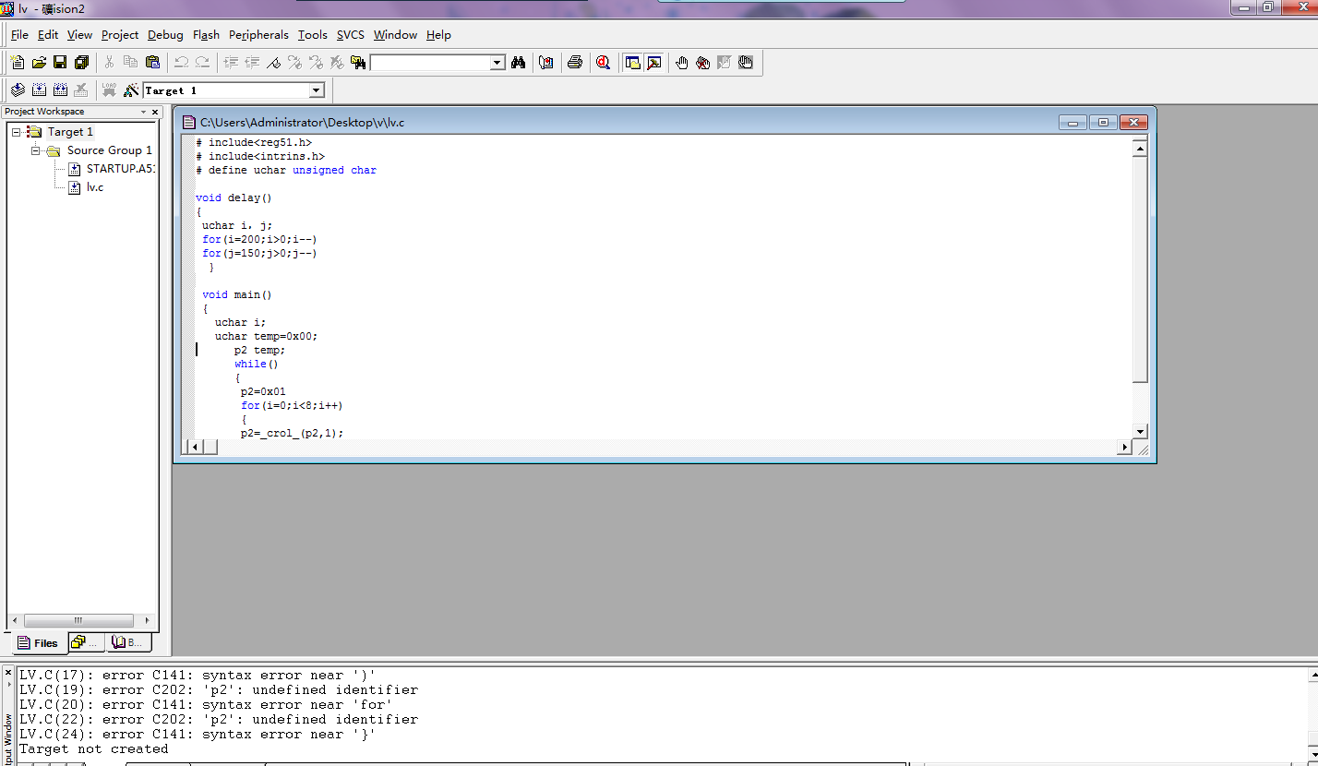
Task: Click scroll-right arrow of the code editor
Action: (1124, 448)
